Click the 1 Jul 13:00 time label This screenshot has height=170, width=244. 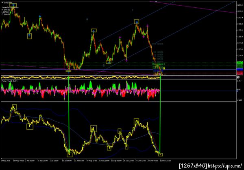(54, 161)
